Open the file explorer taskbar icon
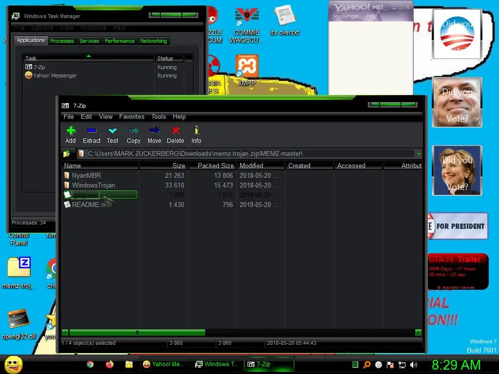Image resolution: width=499 pixels, height=374 pixels. tap(129, 364)
